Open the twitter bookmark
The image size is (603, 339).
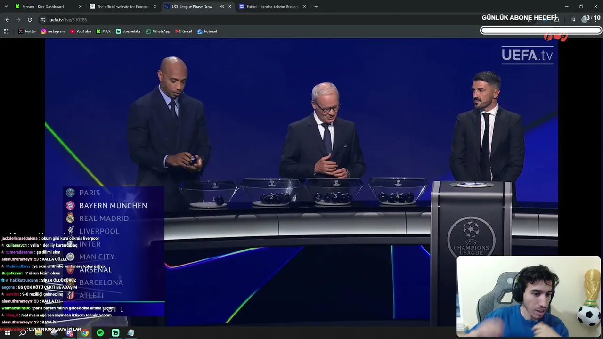27,32
